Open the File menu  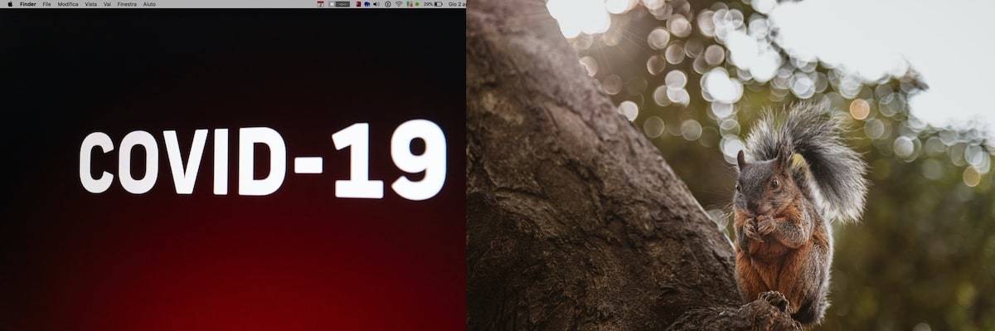[46, 4]
